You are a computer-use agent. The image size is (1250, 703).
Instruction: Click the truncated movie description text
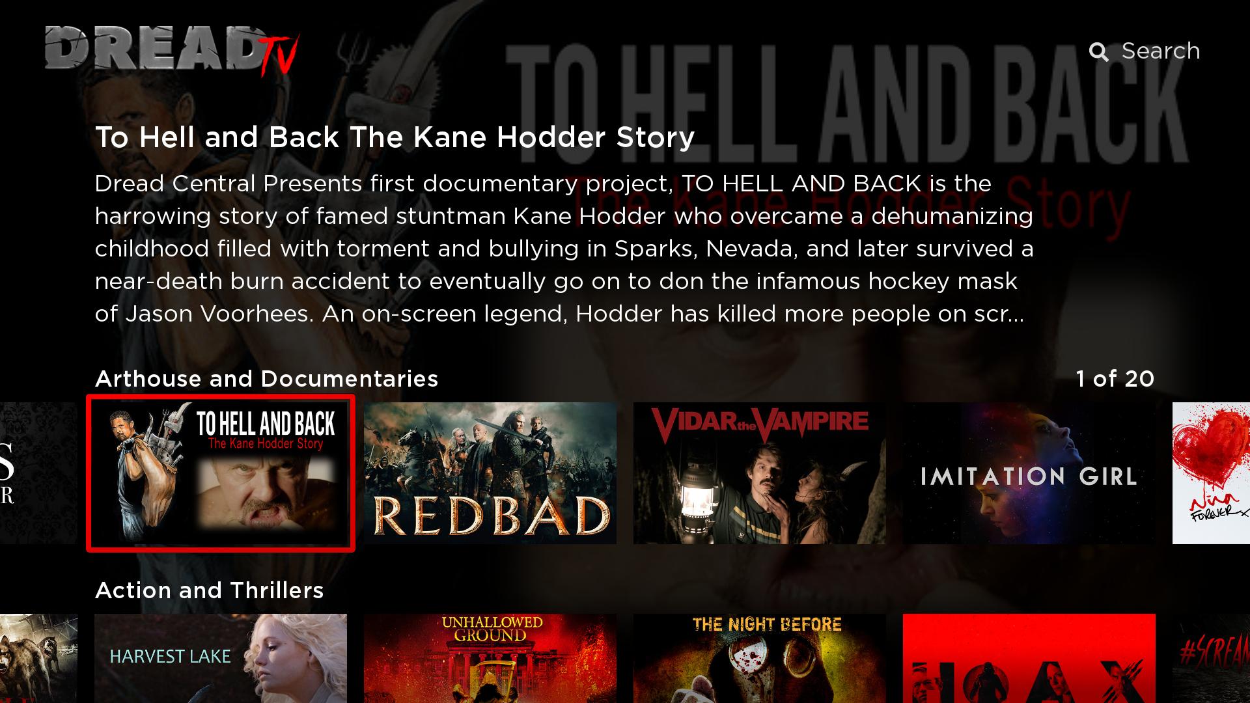[x=564, y=249]
